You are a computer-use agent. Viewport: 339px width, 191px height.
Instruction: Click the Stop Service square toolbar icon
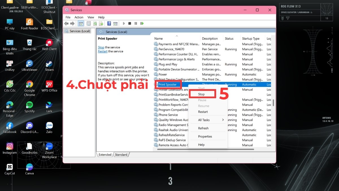pos(130,23)
